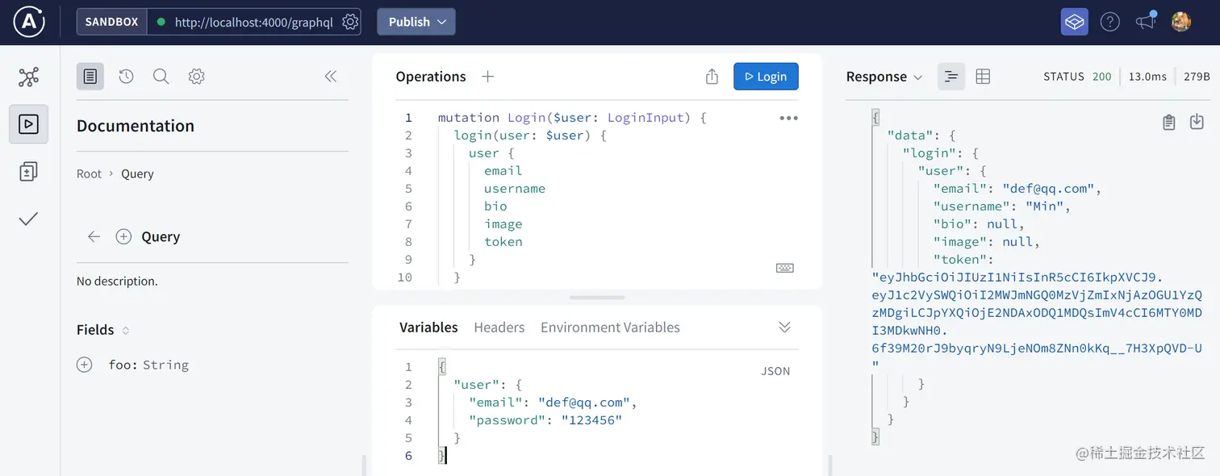1220x476 pixels.
Task: Open the operation options ellipsis menu
Action: pos(788,118)
